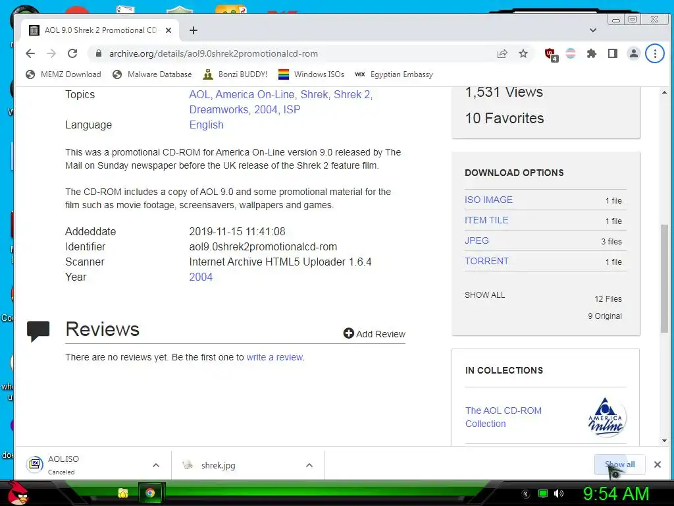Close the AOL 9.0 Shrek 2 tab

pyautogui.click(x=168, y=30)
